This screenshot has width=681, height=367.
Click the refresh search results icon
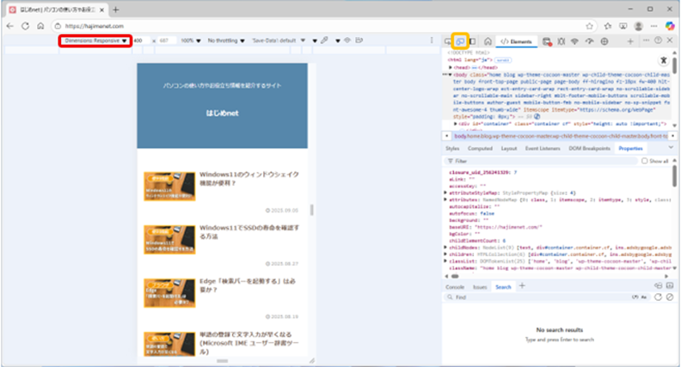[658, 297]
